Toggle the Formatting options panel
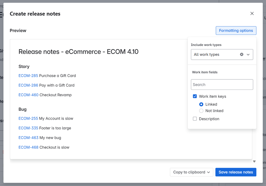Screen dimensions: 266x186 click(236, 31)
